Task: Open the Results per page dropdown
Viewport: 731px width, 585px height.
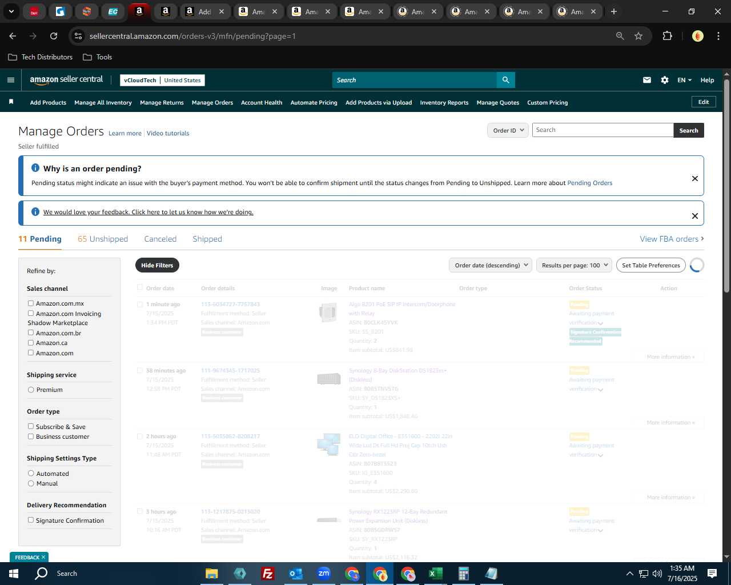Action: point(574,265)
